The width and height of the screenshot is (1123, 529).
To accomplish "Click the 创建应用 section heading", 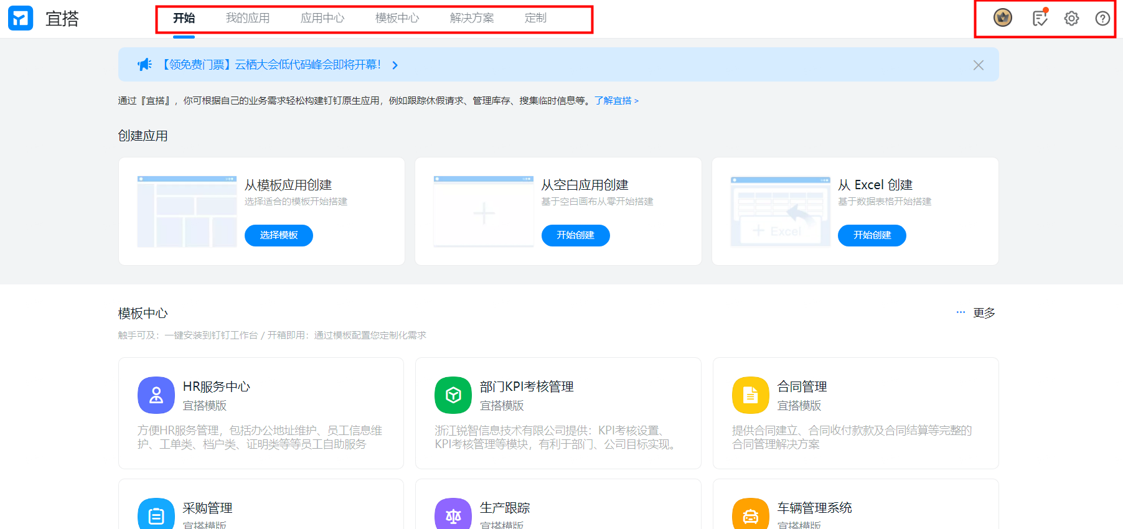I will (x=143, y=136).
